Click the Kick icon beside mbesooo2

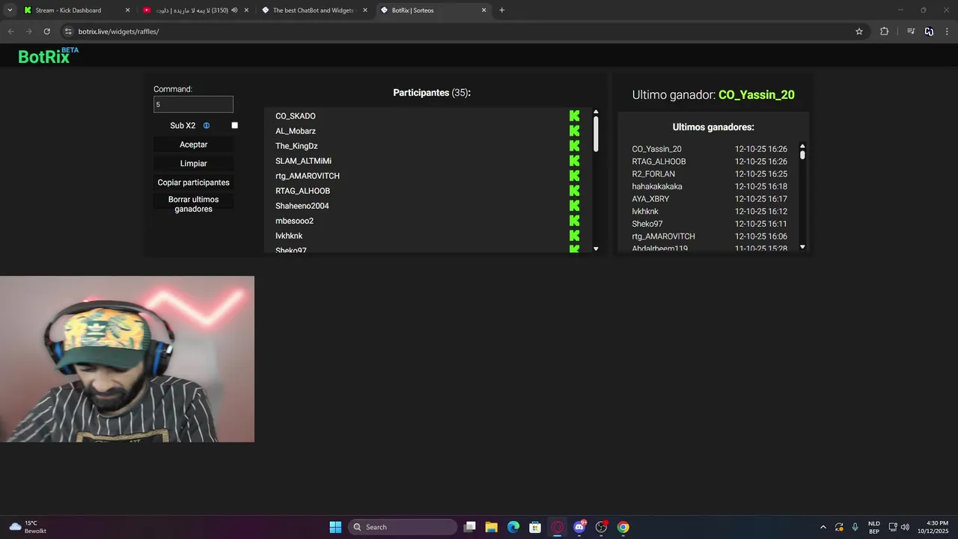click(x=574, y=221)
